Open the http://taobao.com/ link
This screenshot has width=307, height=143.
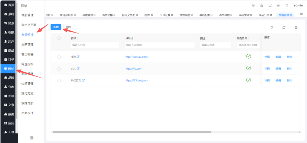pyautogui.click(x=136, y=57)
